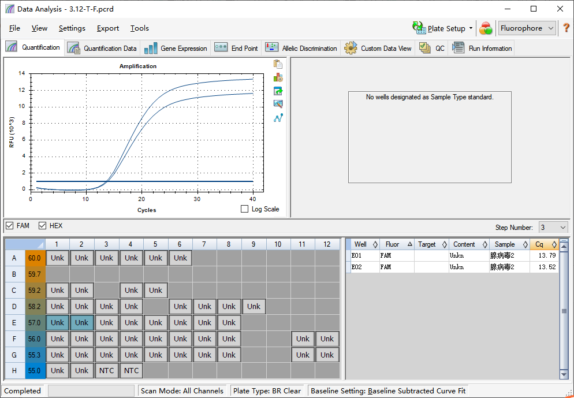Click Plate Type: BR Clear status entry
The height and width of the screenshot is (398, 574).
click(267, 390)
